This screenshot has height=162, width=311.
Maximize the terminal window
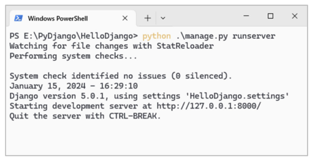tap(270, 16)
